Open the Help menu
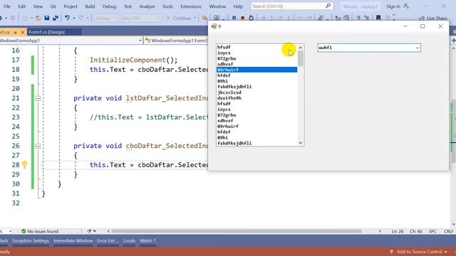 pos(238,6)
